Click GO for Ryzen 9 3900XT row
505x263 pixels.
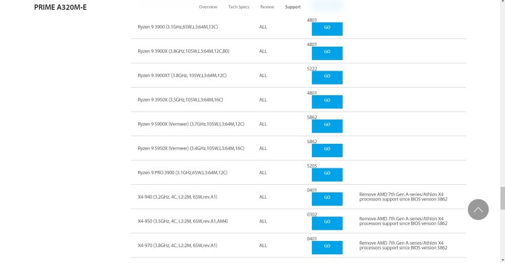click(x=327, y=78)
